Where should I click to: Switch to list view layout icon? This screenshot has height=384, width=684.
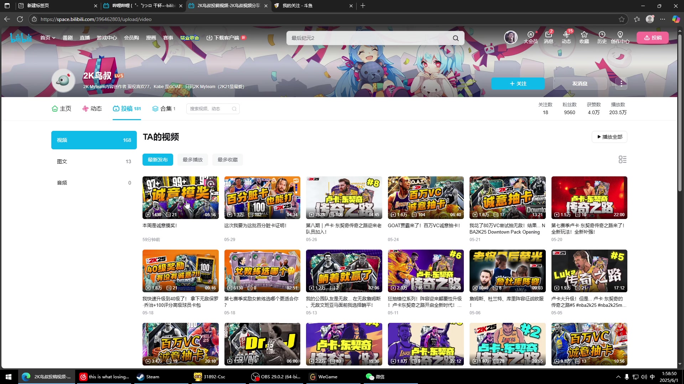coord(622,160)
